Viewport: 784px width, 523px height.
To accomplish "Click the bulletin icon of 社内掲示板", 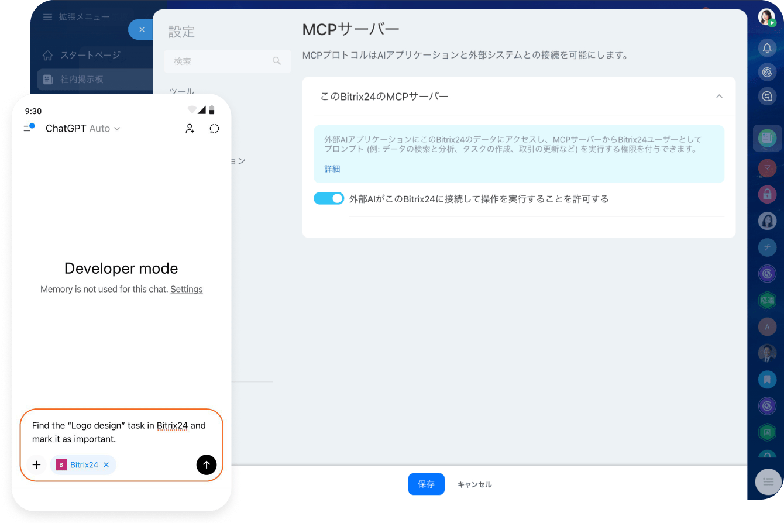I will (x=48, y=79).
